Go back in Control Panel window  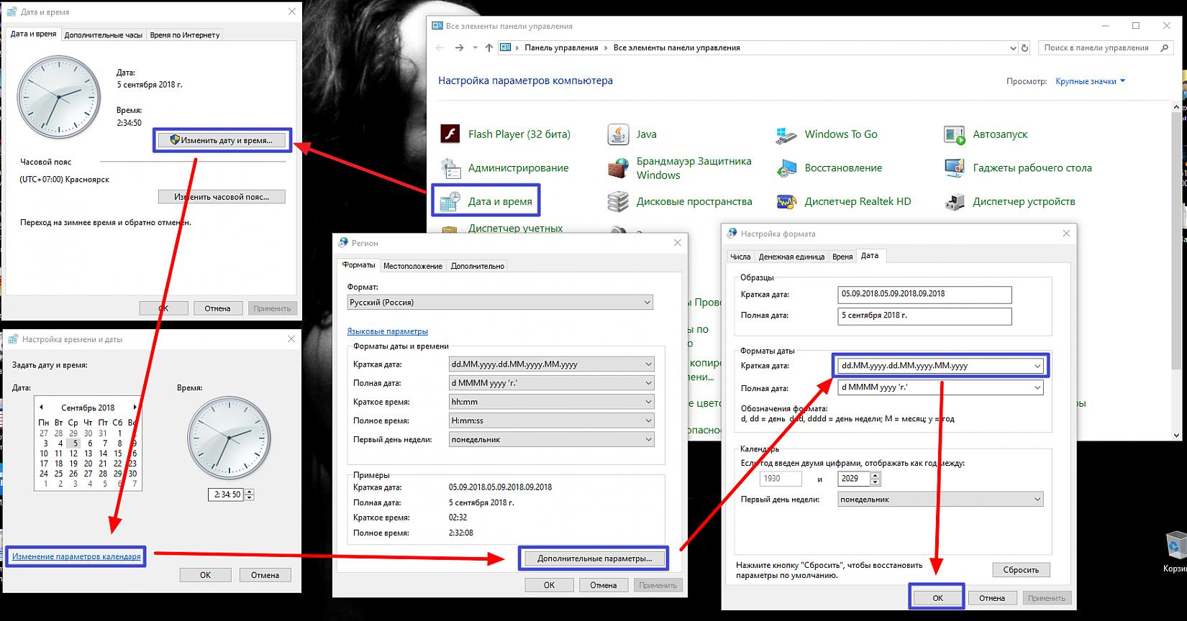point(440,48)
